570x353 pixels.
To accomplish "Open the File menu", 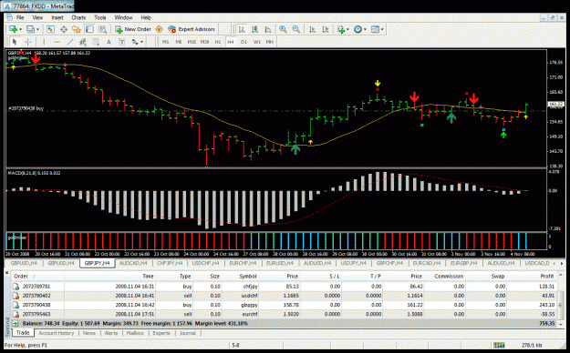I will (x=20, y=17).
